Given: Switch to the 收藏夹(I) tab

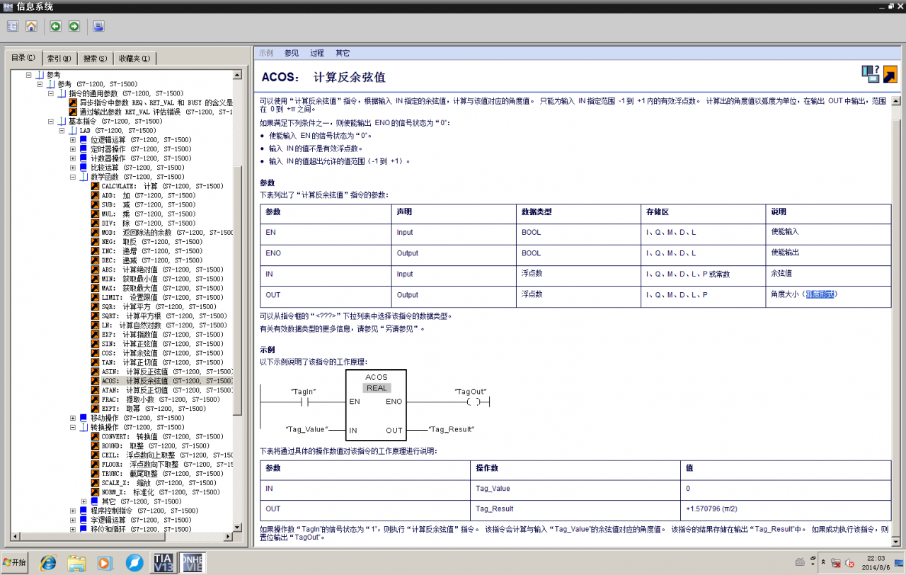Looking at the screenshot, I should pos(134,58).
